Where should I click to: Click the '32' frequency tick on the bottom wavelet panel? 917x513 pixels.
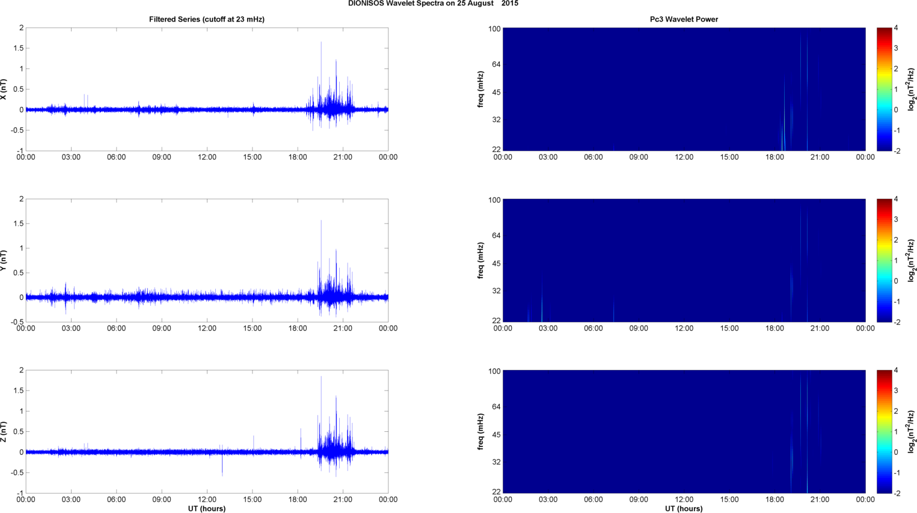496,463
